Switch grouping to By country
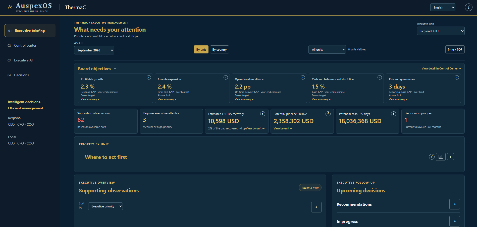Screen dimensions: 477x227 [x=219, y=49]
